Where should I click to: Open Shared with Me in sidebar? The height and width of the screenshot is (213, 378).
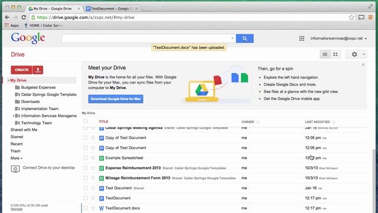click(24, 130)
